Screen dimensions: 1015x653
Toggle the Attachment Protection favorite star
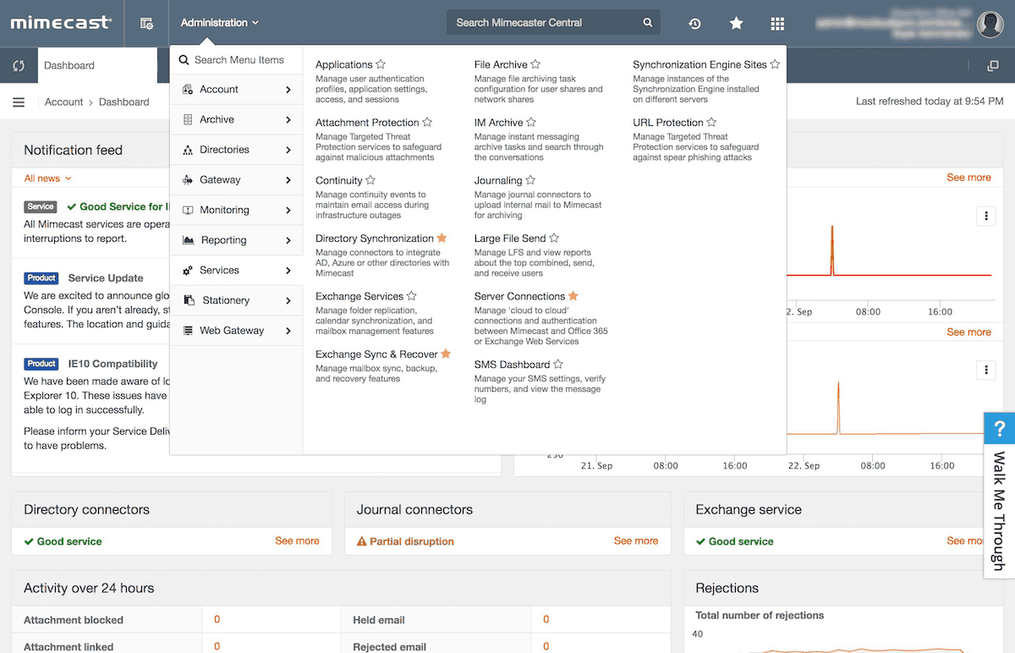click(427, 123)
